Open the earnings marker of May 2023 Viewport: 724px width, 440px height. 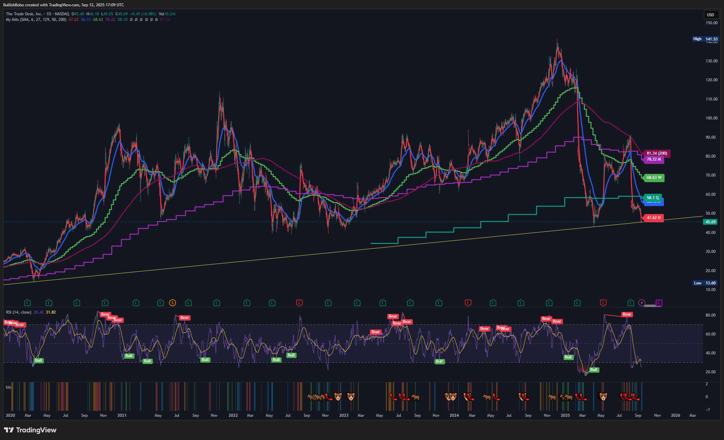(383, 303)
